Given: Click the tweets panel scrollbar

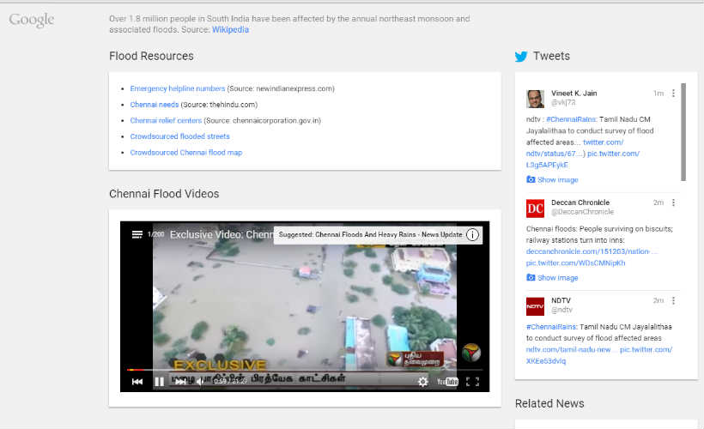Looking at the screenshot, I should tap(683, 132).
